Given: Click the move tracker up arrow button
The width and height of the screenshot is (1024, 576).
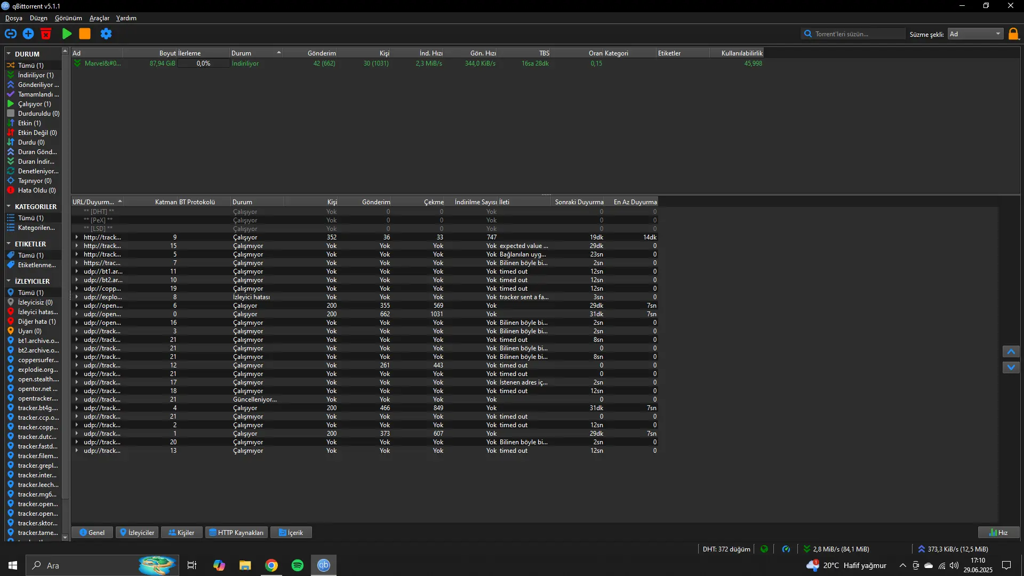Looking at the screenshot, I should [1011, 351].
